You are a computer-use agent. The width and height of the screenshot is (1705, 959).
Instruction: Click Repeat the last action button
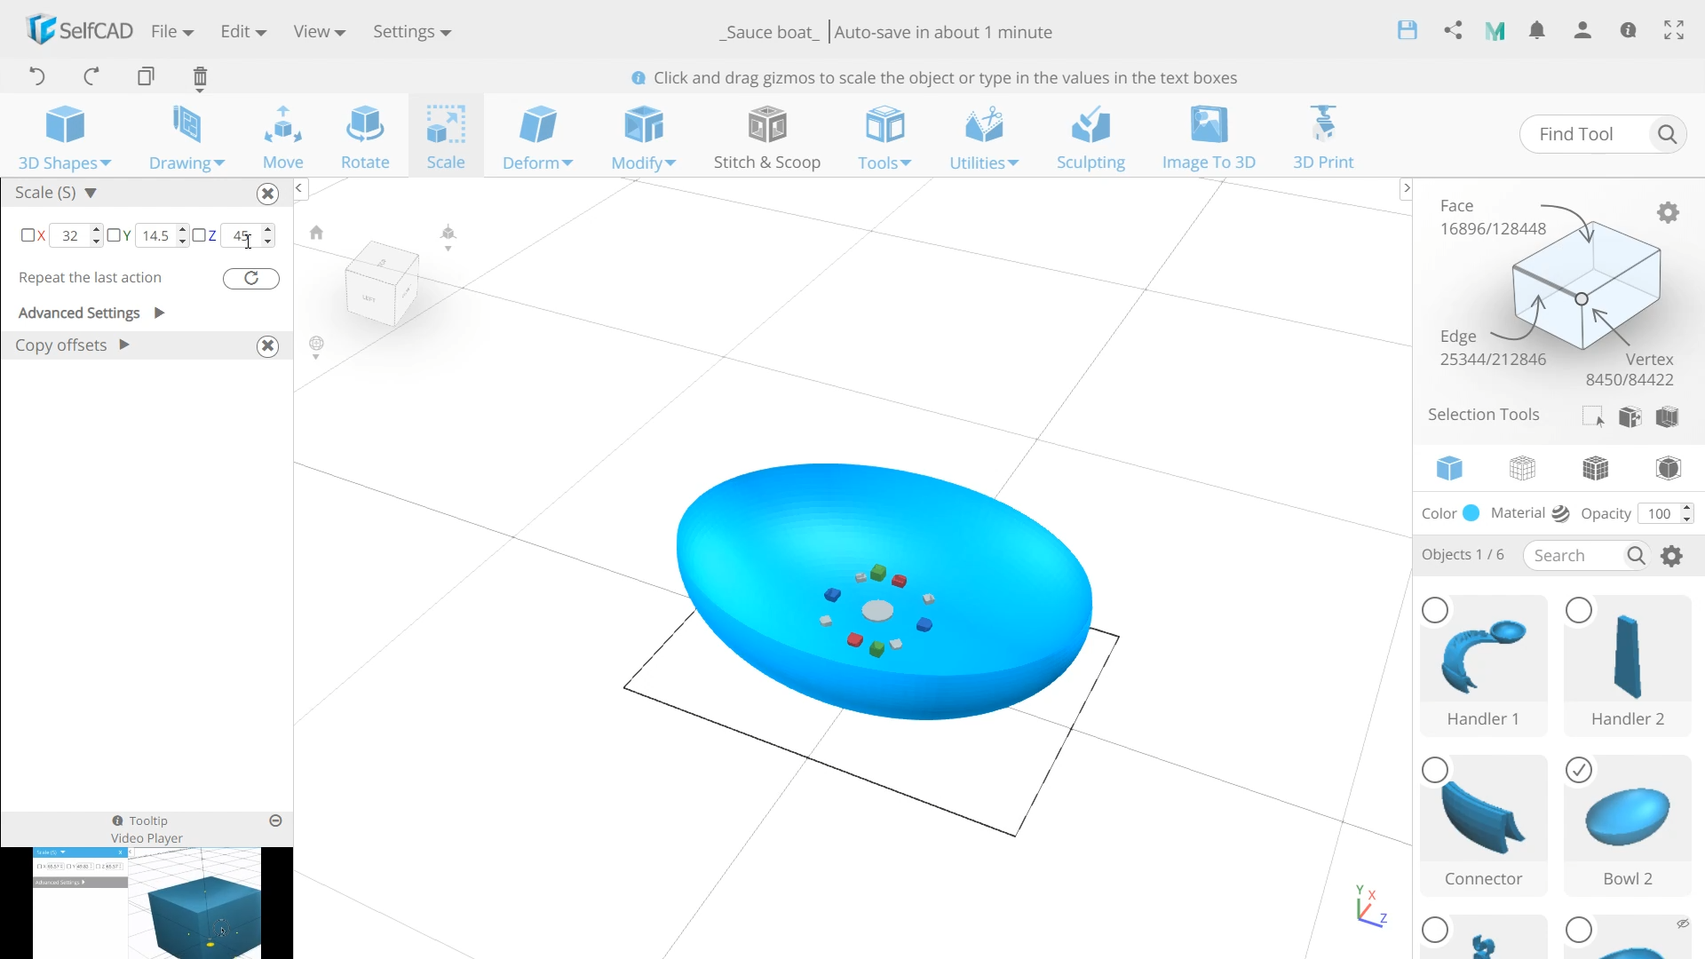(251, 278)
